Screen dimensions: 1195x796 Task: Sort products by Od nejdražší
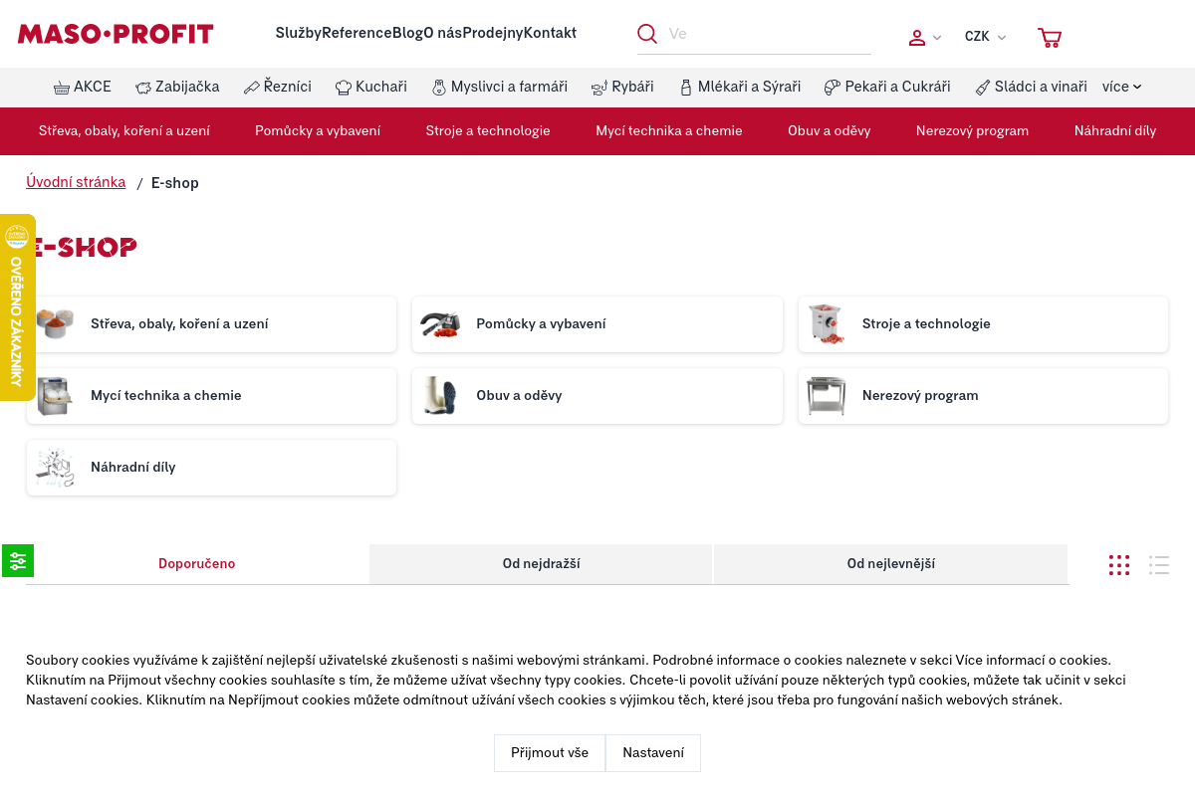click(541, 564)
